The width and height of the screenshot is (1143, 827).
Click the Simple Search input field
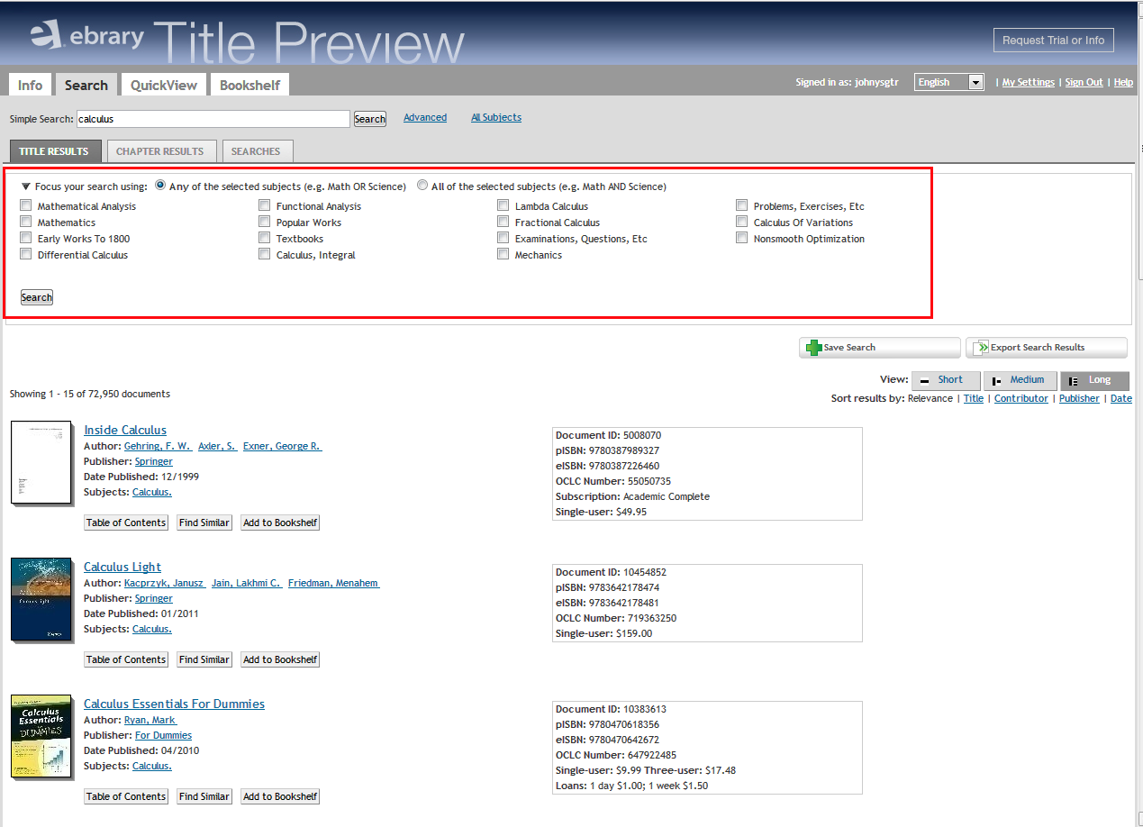coord(212,119)
